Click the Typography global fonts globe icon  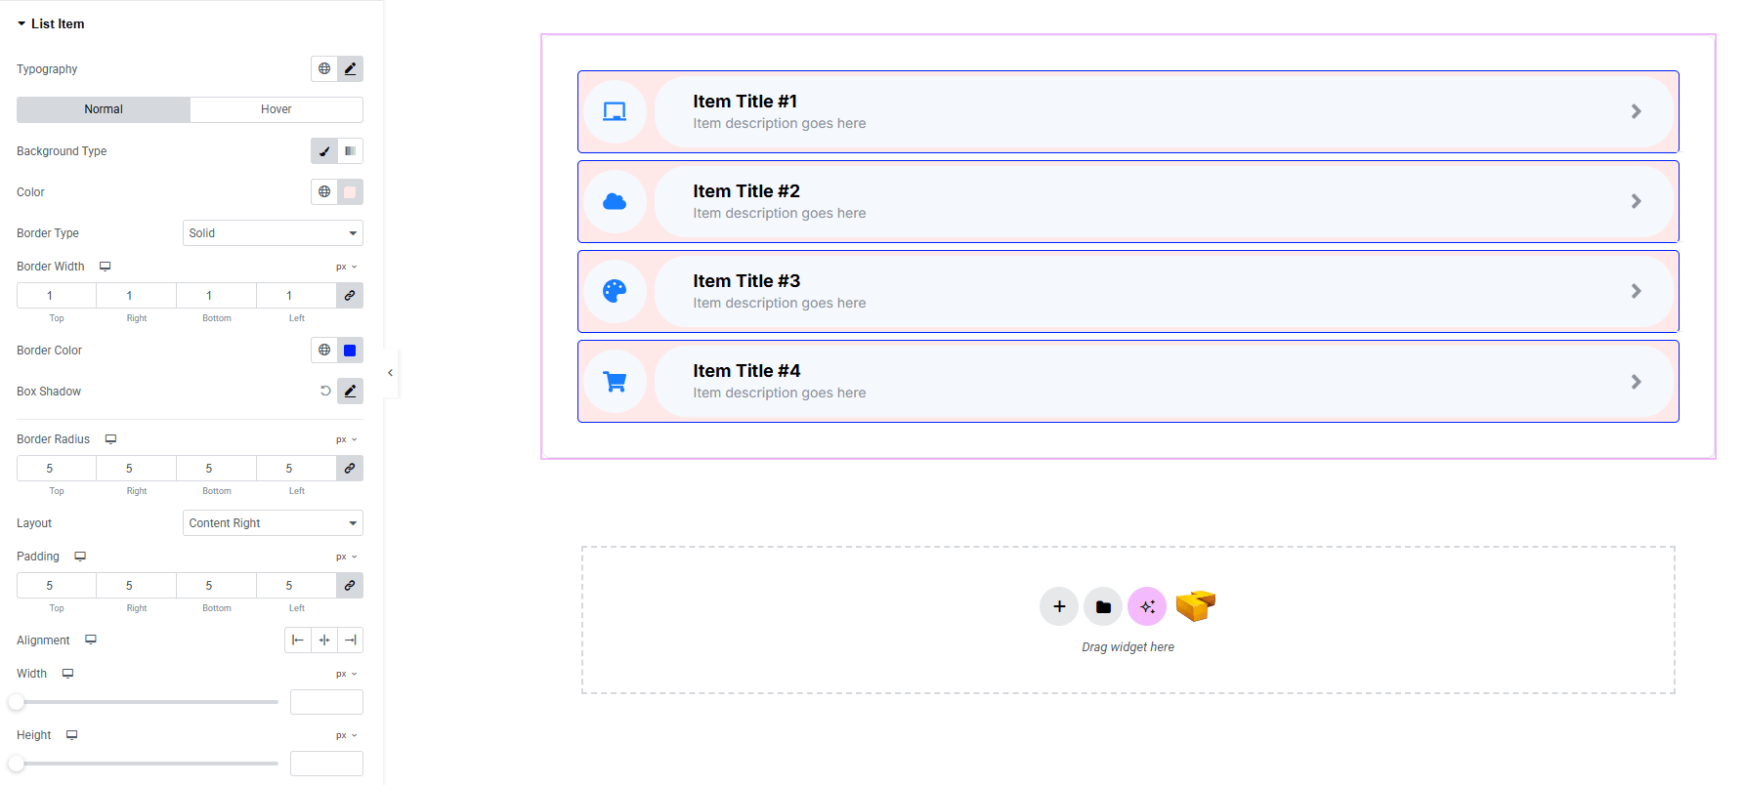click(324, 68)
